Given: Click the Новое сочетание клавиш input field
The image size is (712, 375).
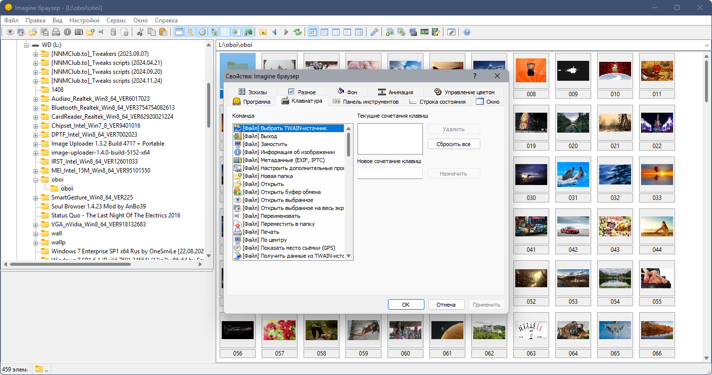Looking at the screenshot, I should click(390, 174).
